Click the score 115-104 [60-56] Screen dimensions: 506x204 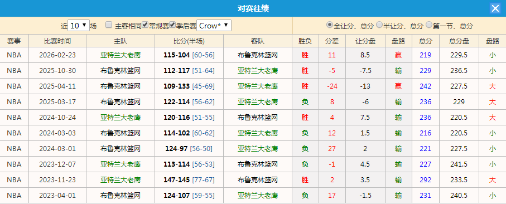[189, 55]
